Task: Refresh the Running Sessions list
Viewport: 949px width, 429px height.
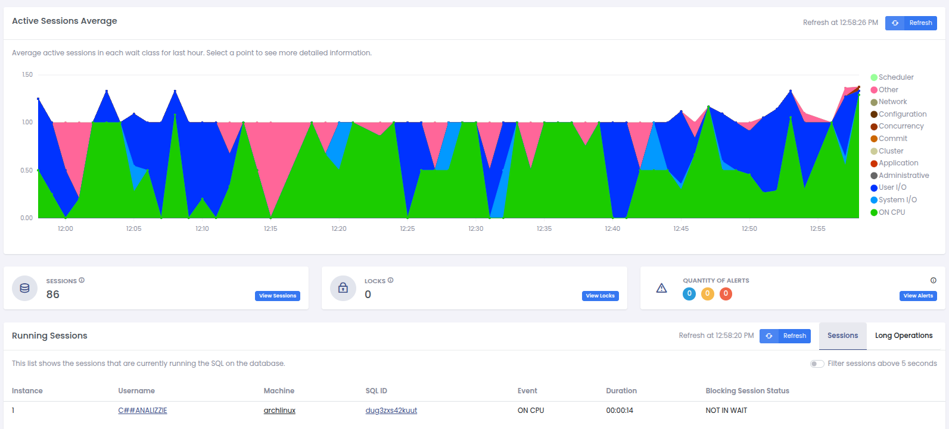Action: 785,336
